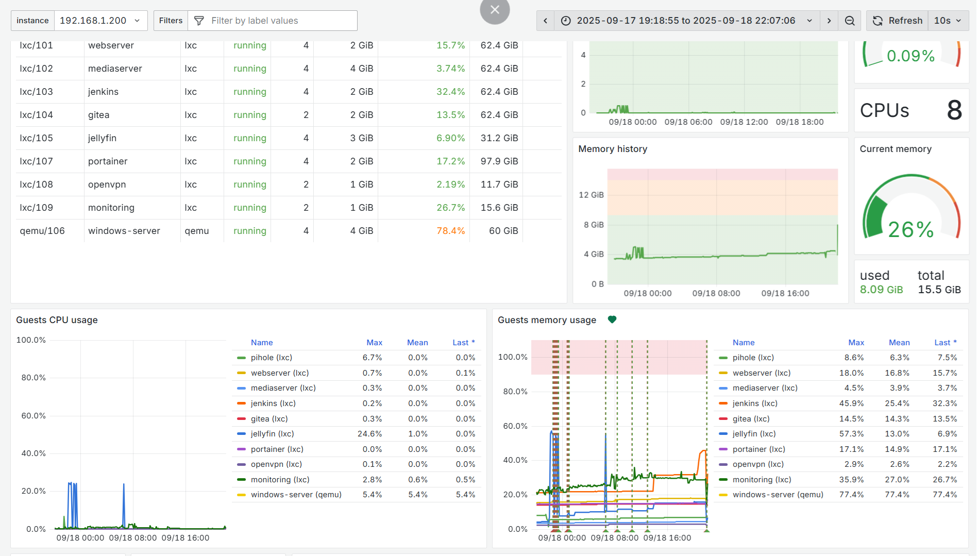Shift time range forward with right arrow

point(829,21)
